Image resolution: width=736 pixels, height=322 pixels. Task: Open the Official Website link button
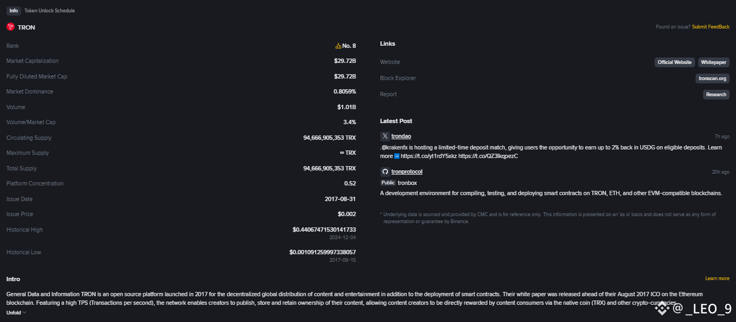tap(675, 62)
